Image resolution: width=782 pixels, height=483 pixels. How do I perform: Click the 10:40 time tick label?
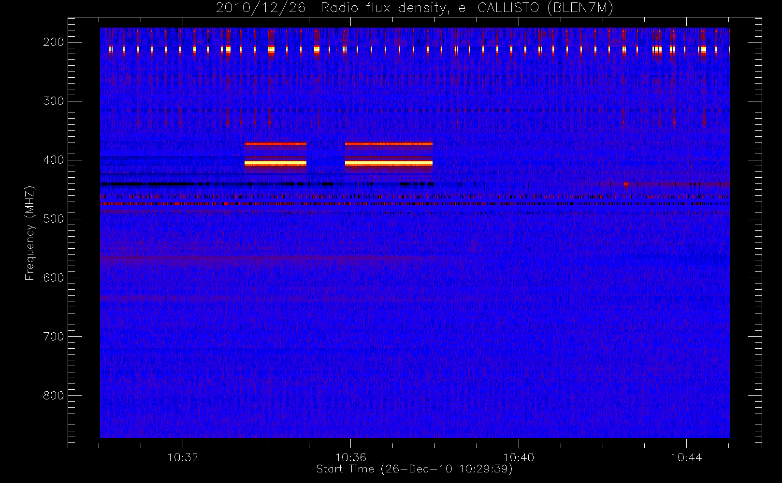tap(519, 457)
